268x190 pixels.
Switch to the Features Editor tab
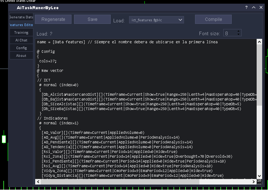(21, 25)
